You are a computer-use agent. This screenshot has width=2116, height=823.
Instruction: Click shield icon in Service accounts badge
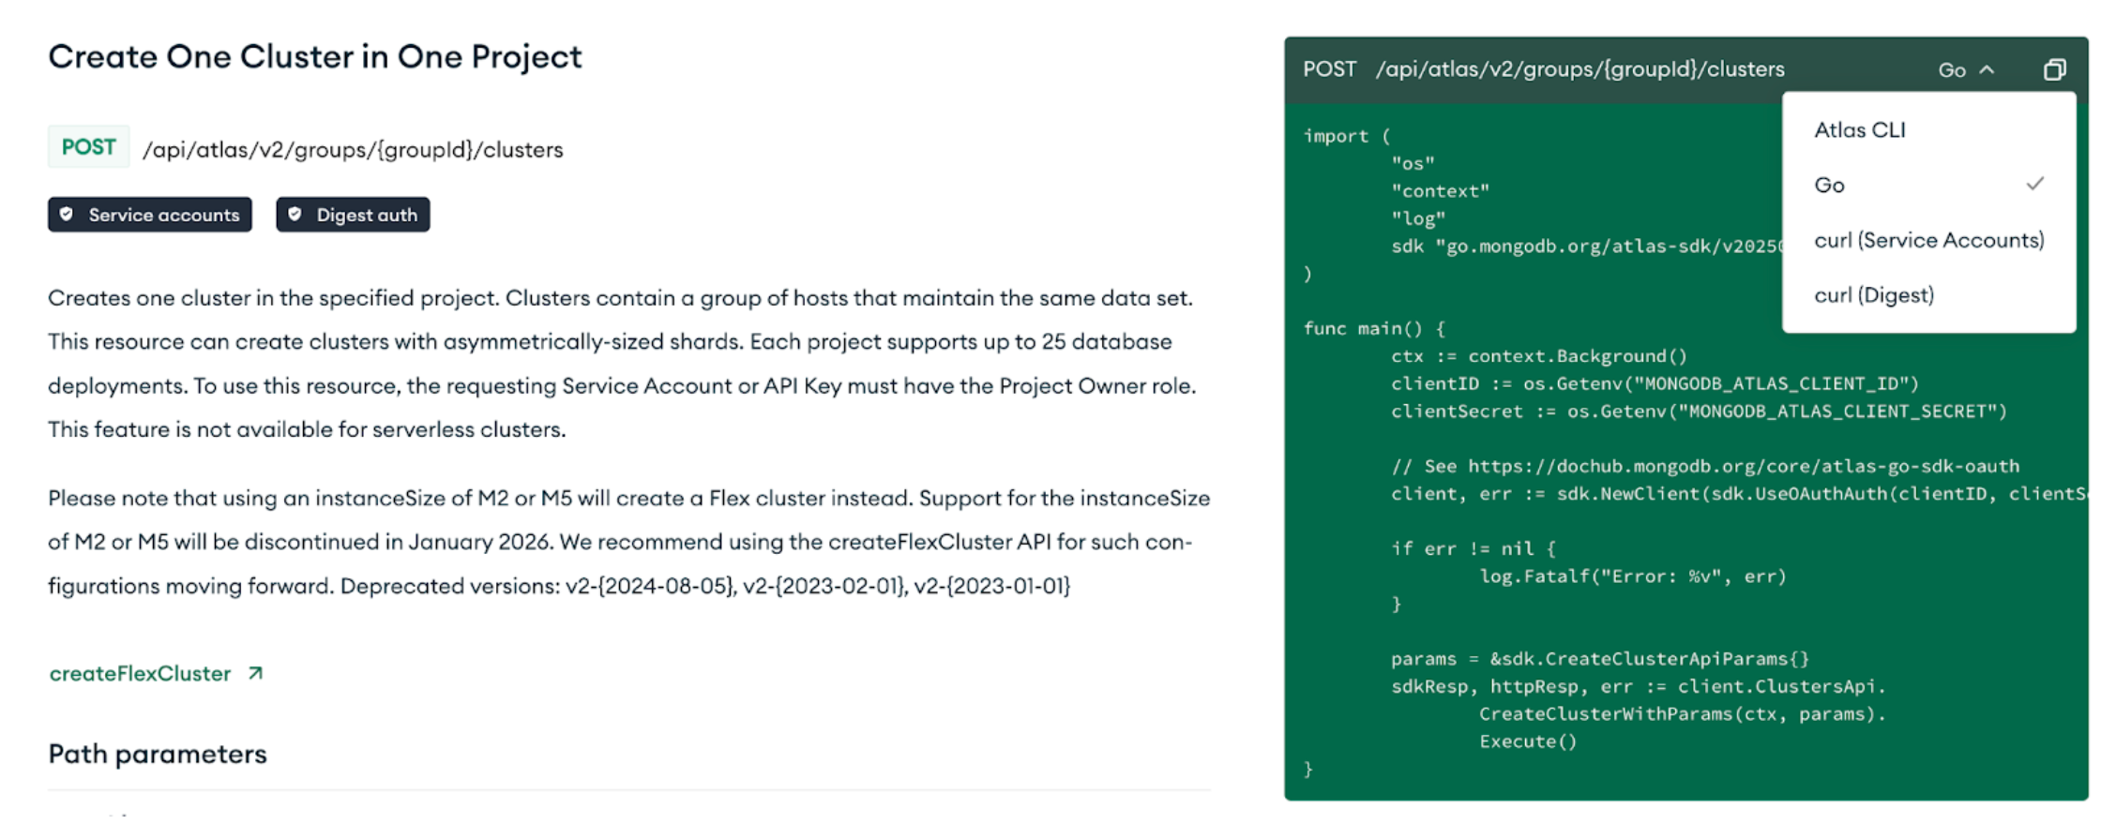coord(67,215)
